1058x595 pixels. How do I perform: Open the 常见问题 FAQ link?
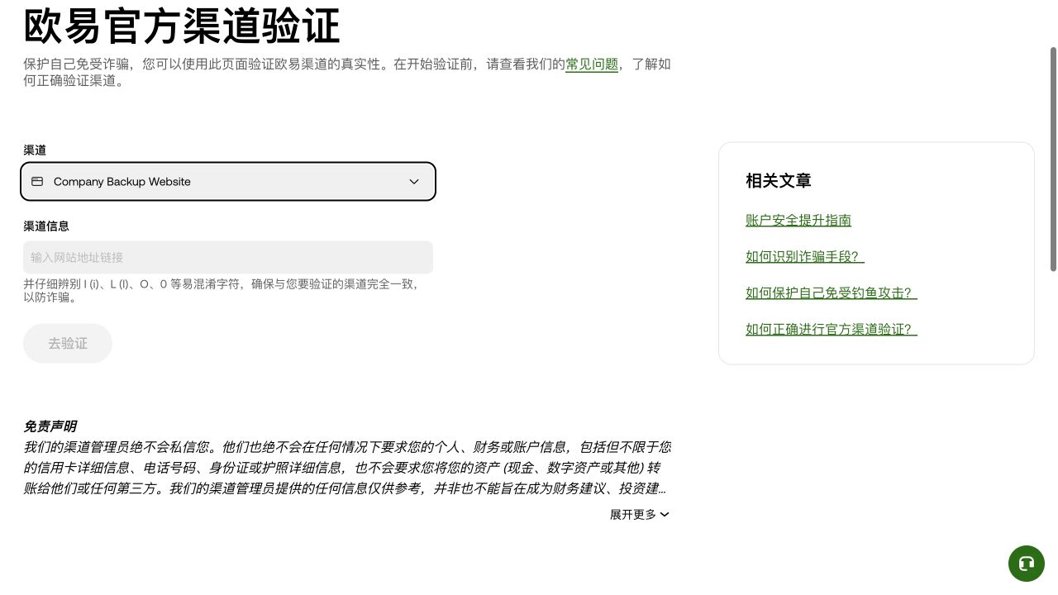(x=592, y=64)
